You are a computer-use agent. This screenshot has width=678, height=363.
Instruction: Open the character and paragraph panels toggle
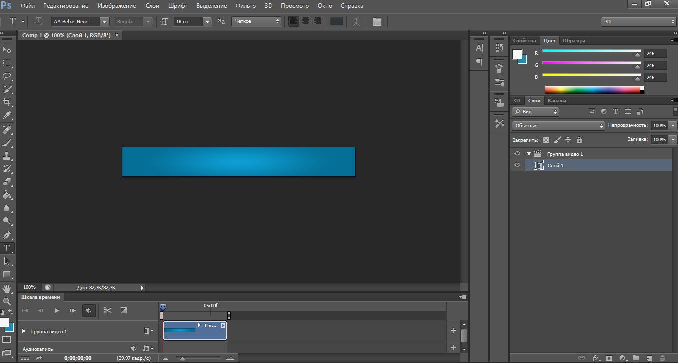click(x=377, y=22)
